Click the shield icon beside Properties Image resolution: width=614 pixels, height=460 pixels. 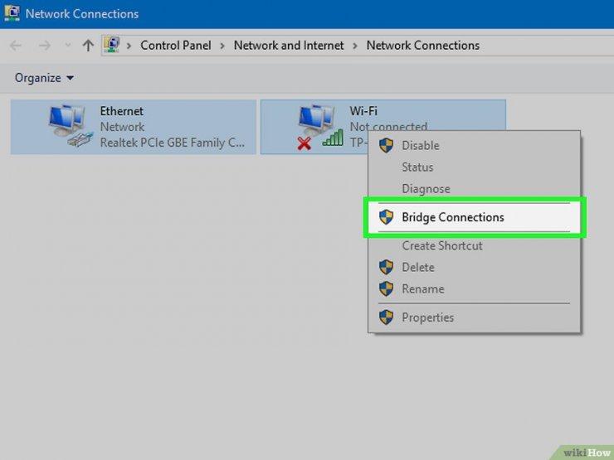point(386,317)
